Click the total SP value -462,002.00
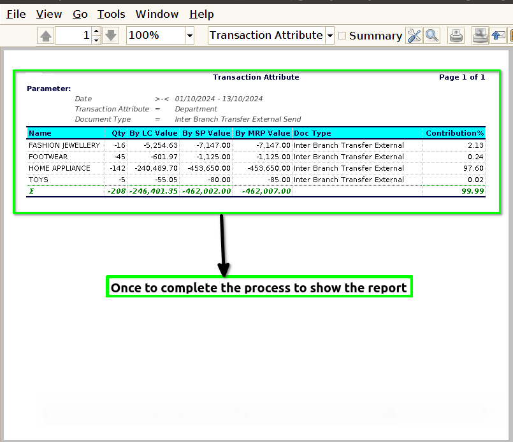The image size is (513, 442). tap(206, 191)
